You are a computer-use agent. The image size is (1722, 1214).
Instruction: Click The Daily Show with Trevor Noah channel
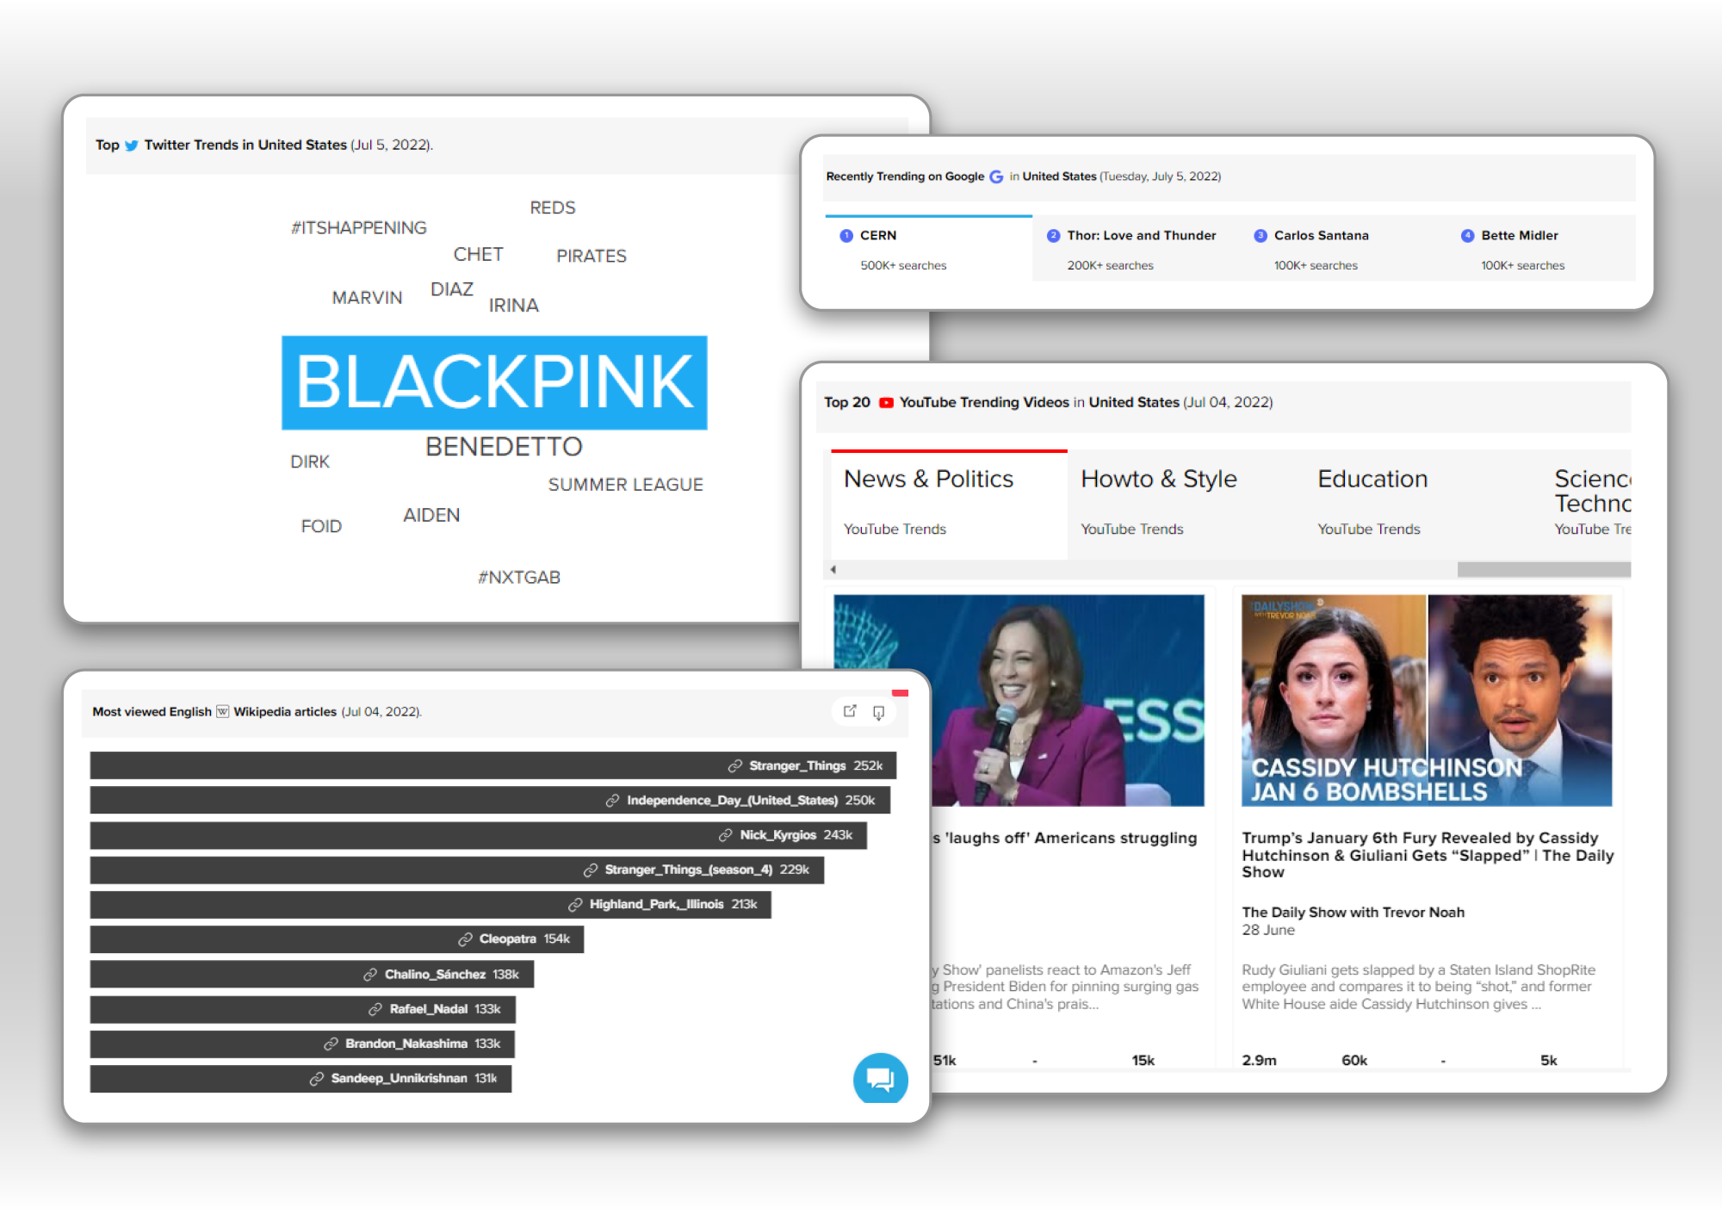1353,913
